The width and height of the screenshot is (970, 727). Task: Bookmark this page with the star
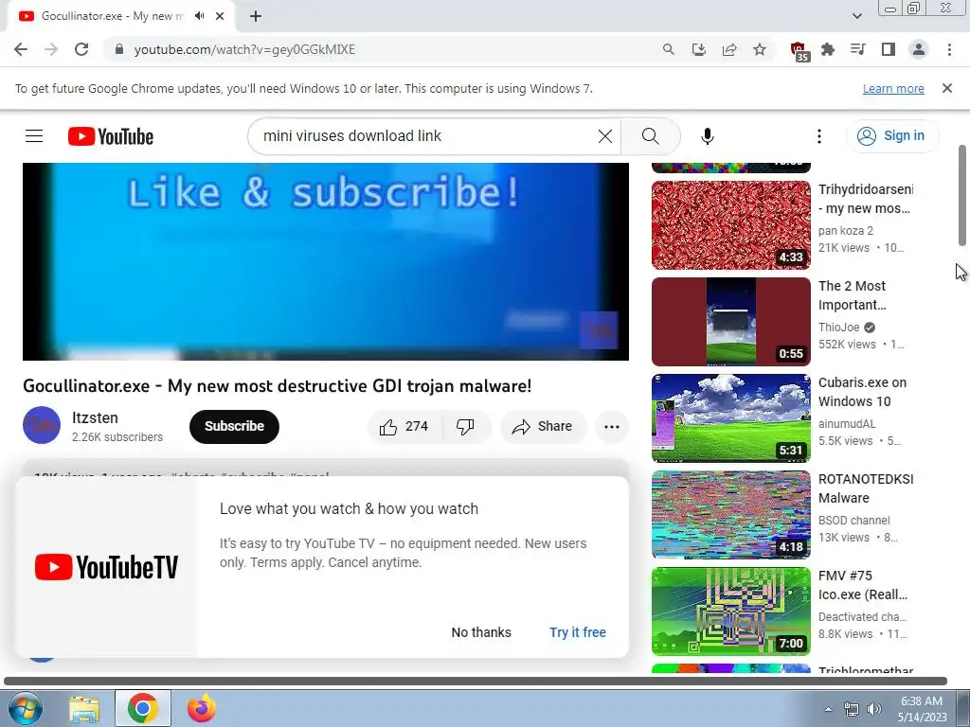(760, 49)
